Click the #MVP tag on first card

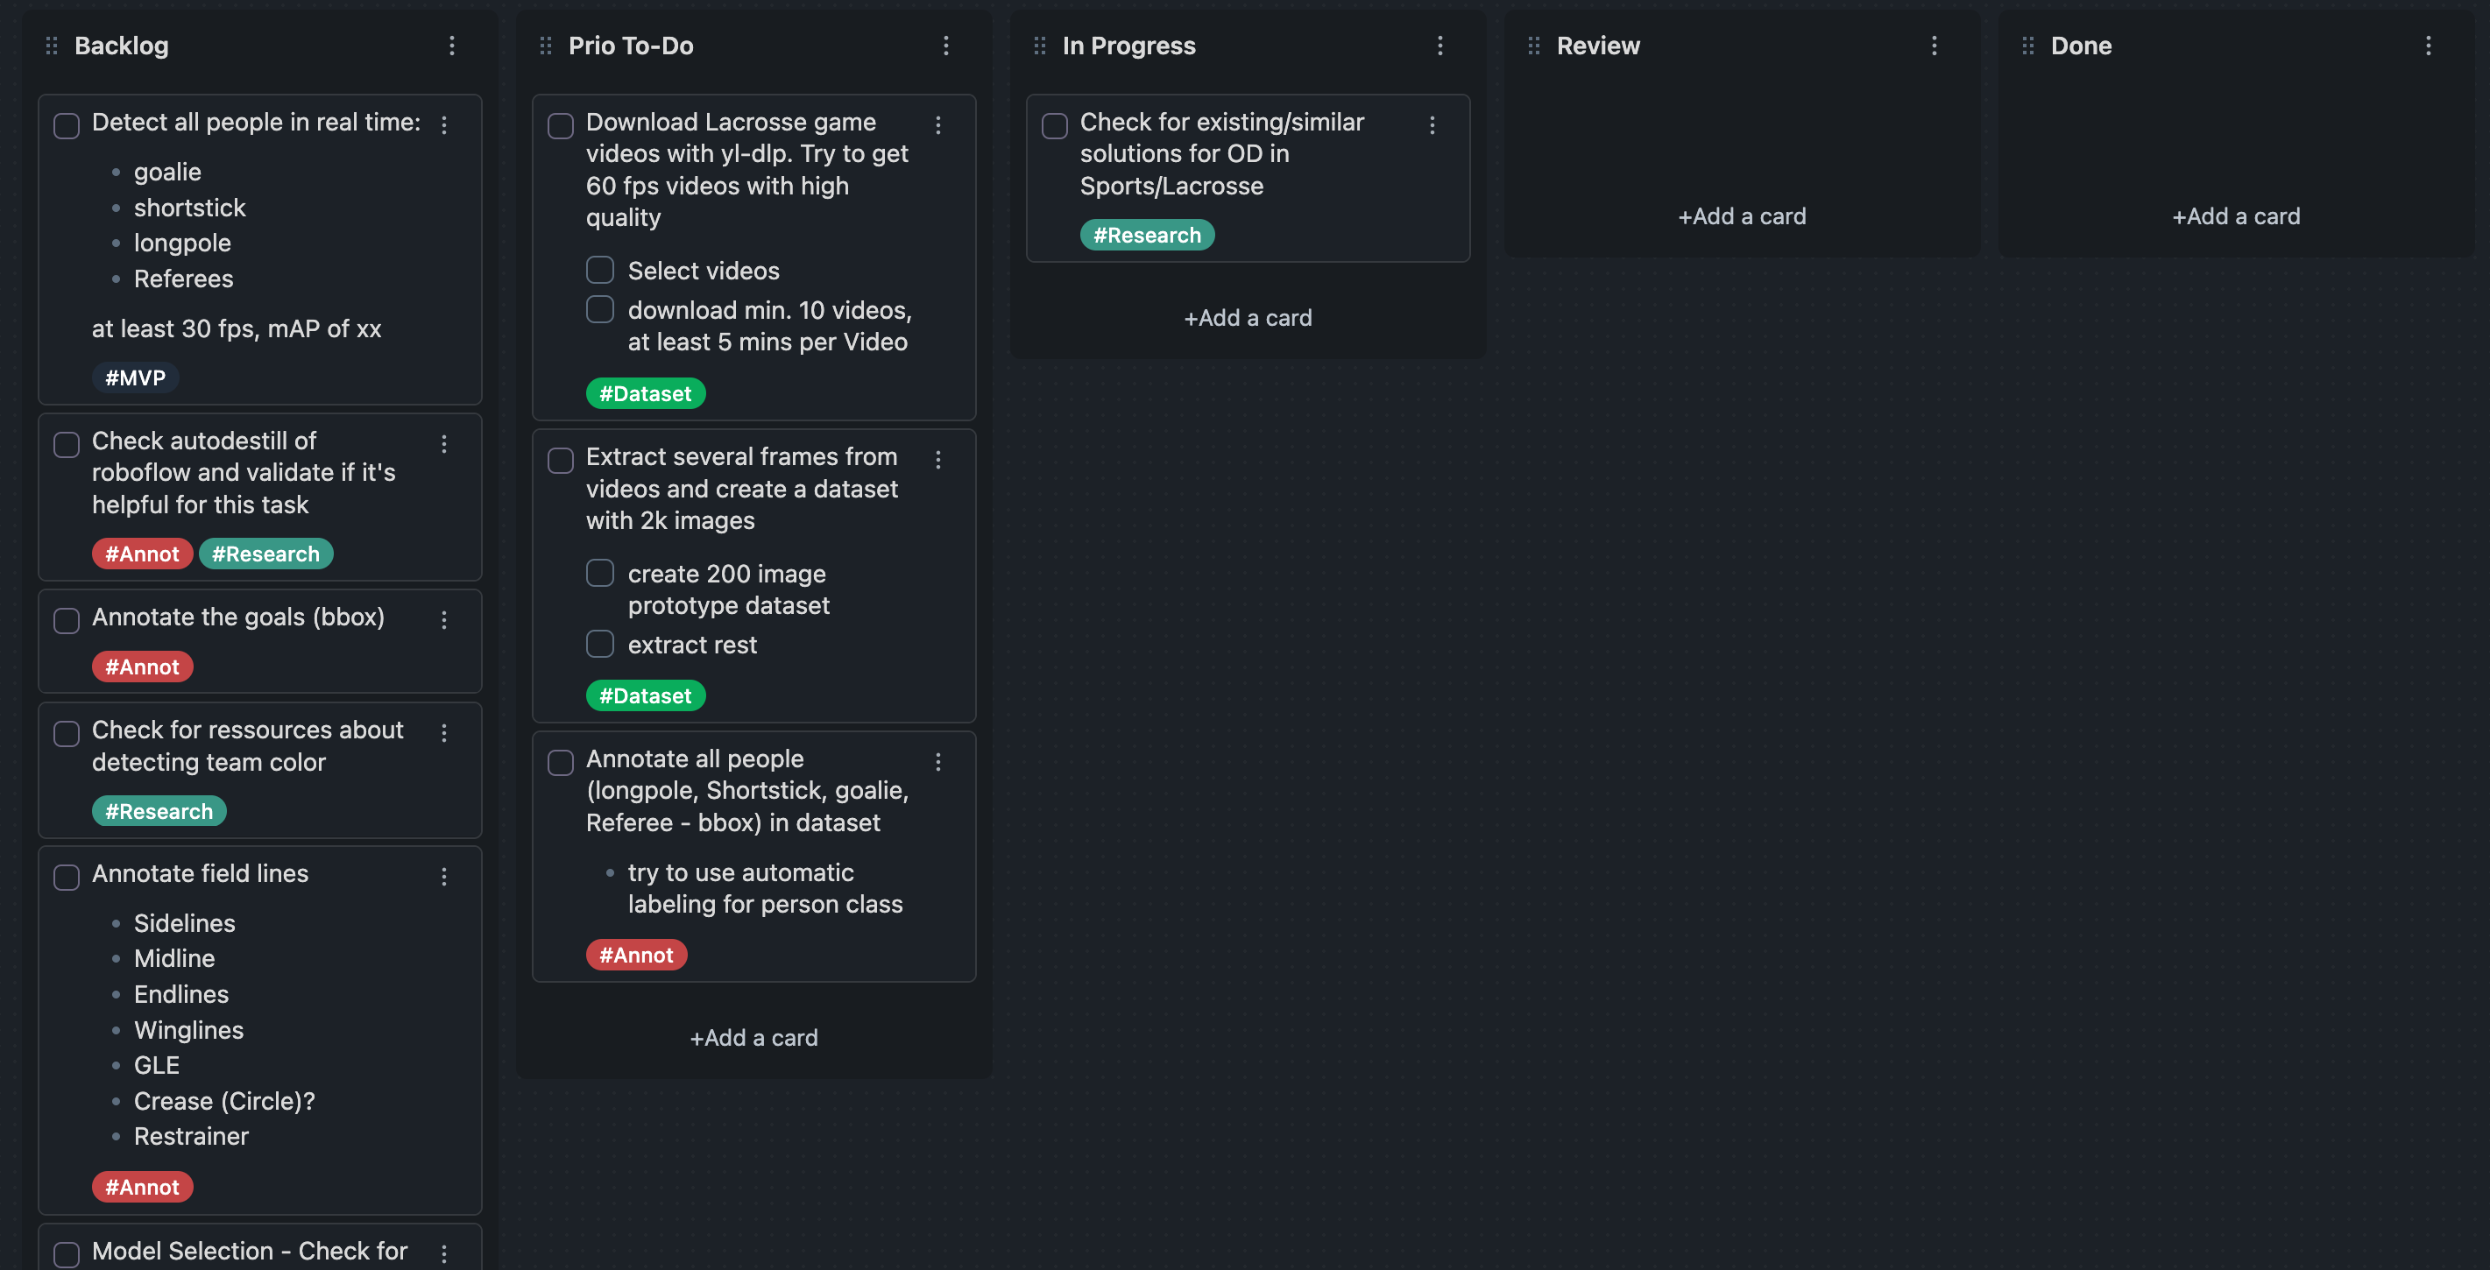pos(135,377)
